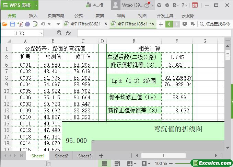Open the quick access toolbar customization dropdown
The width and height of the screenshot is (233, 167).
tap(58, 24)
